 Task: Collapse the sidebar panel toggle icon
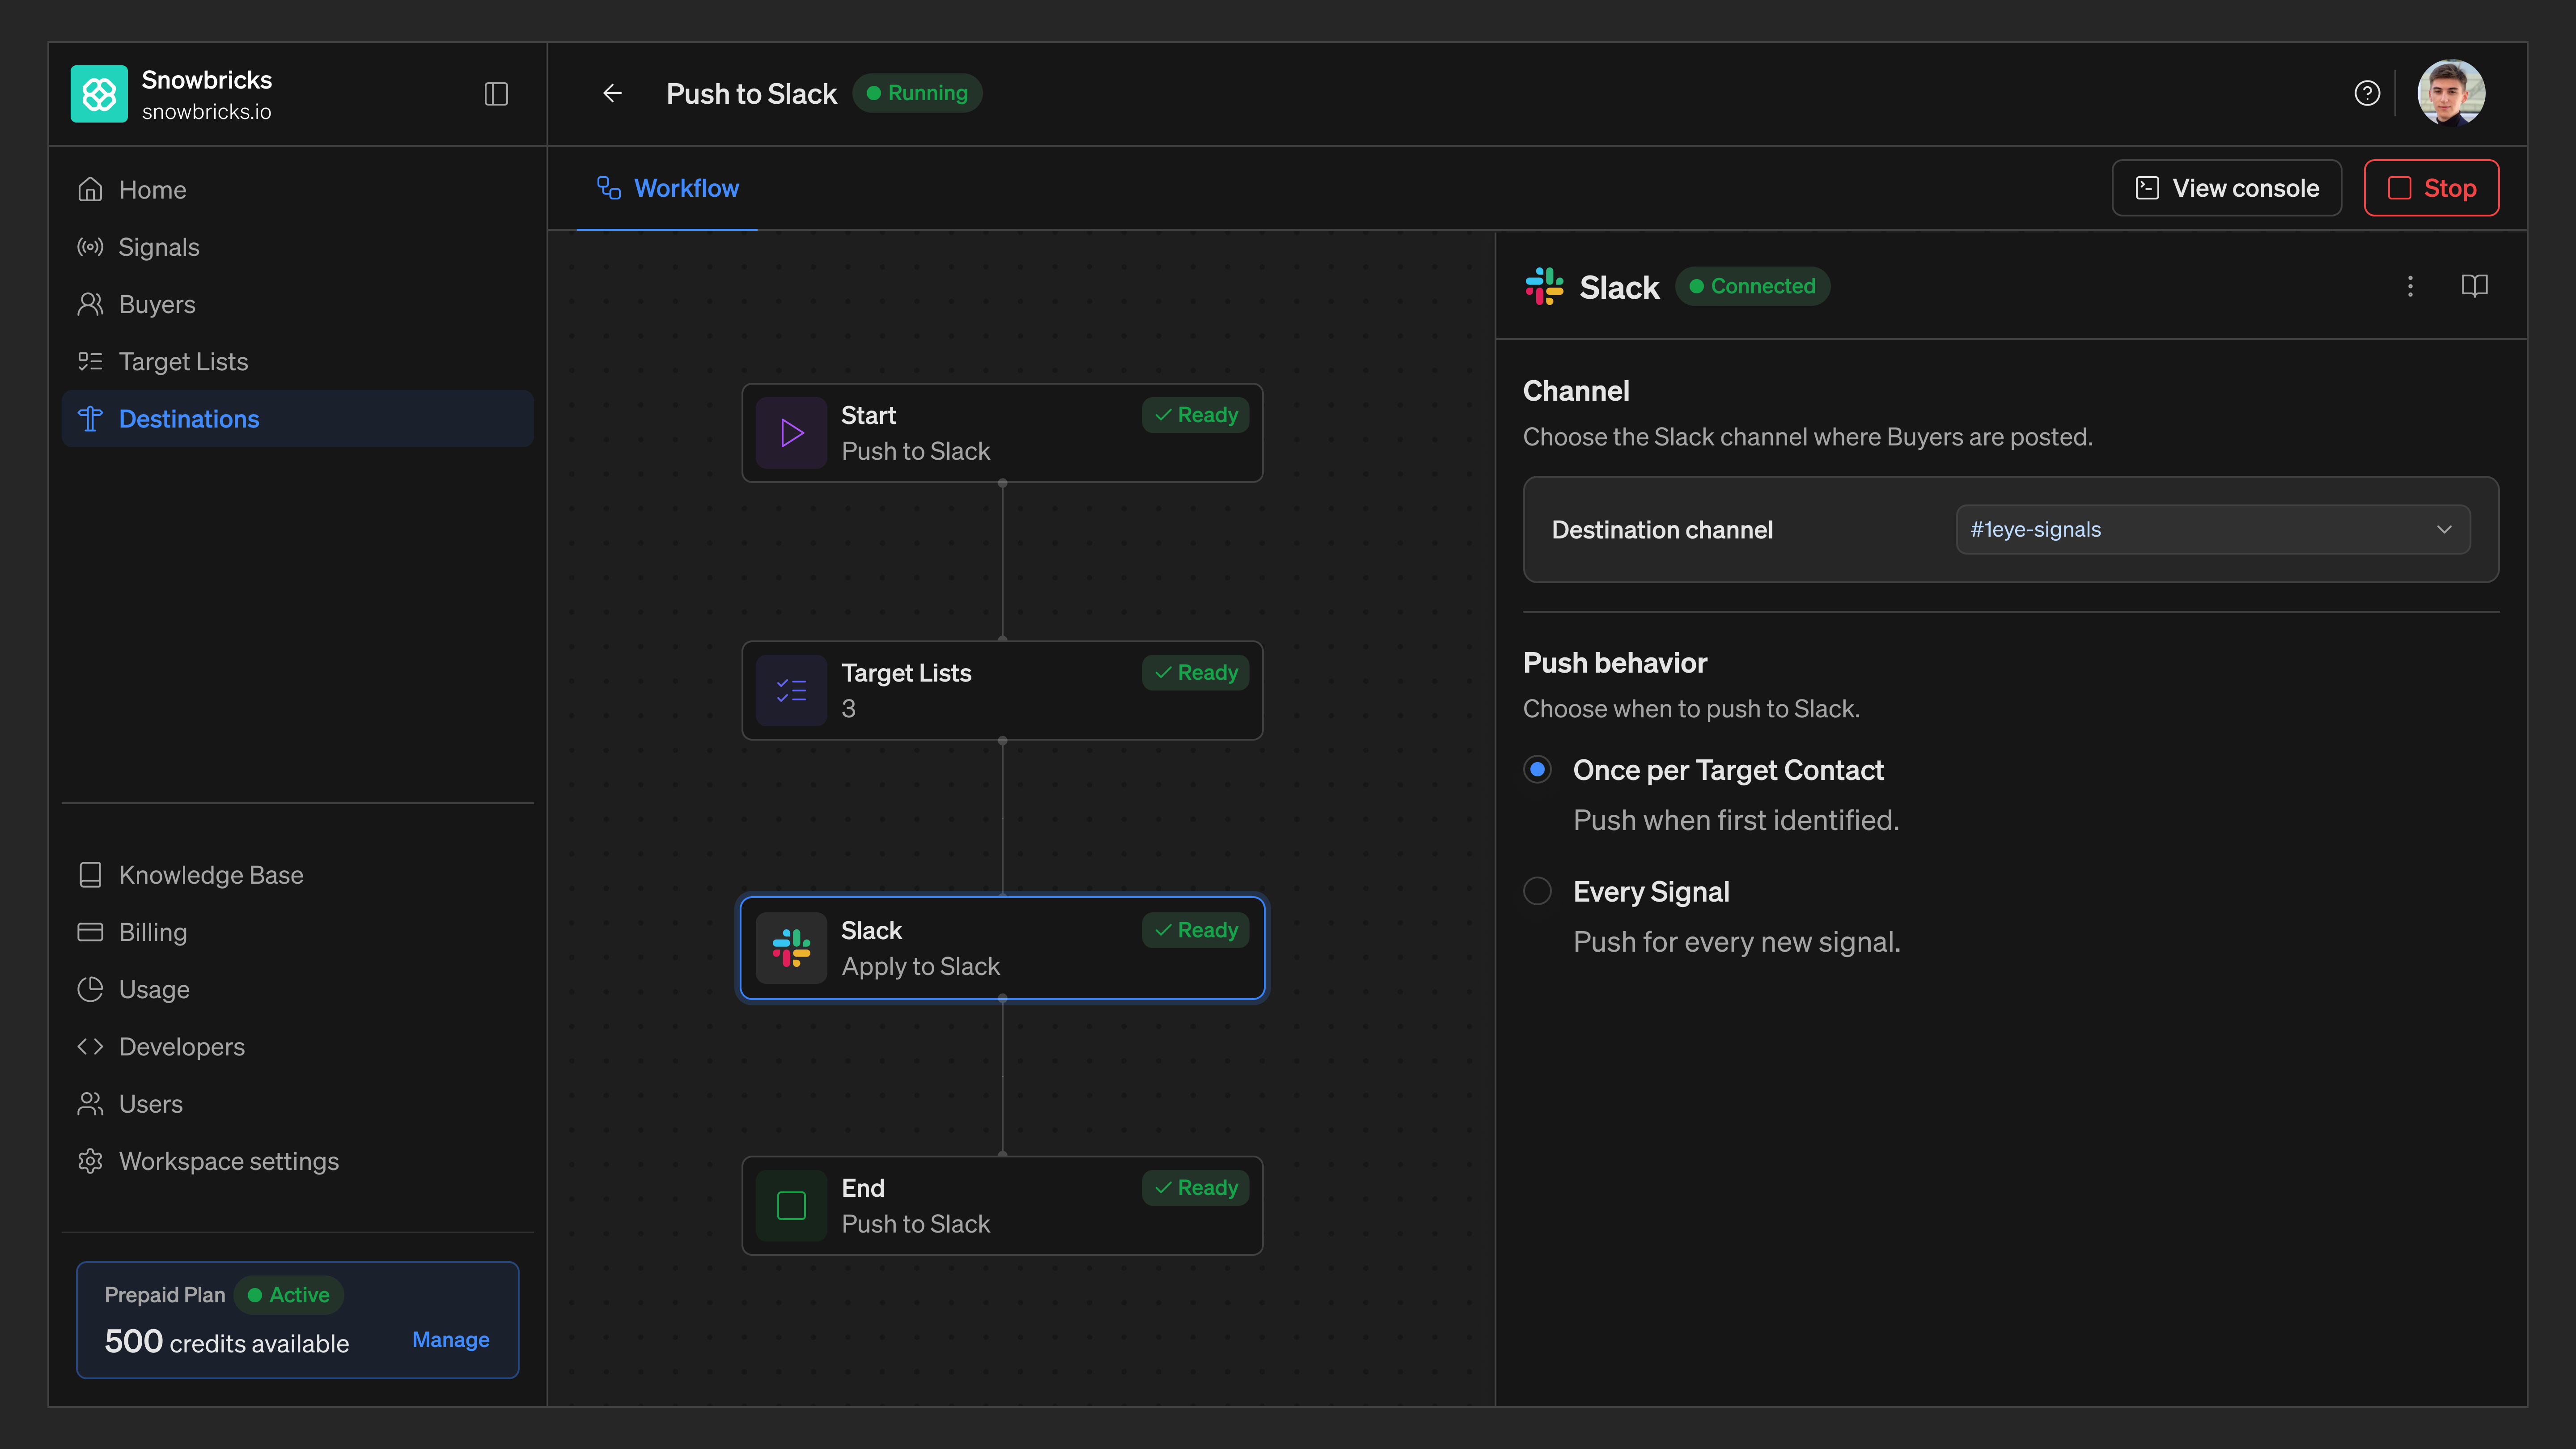click(x=496, y=94)
